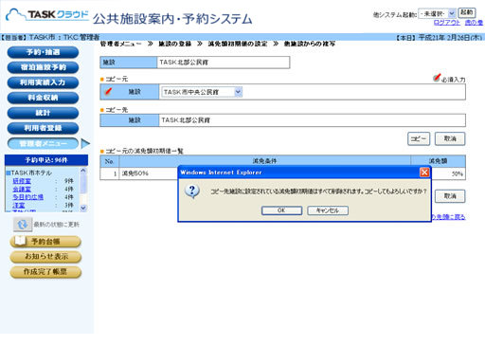Click the 取消 button below the table

[450, 196]
